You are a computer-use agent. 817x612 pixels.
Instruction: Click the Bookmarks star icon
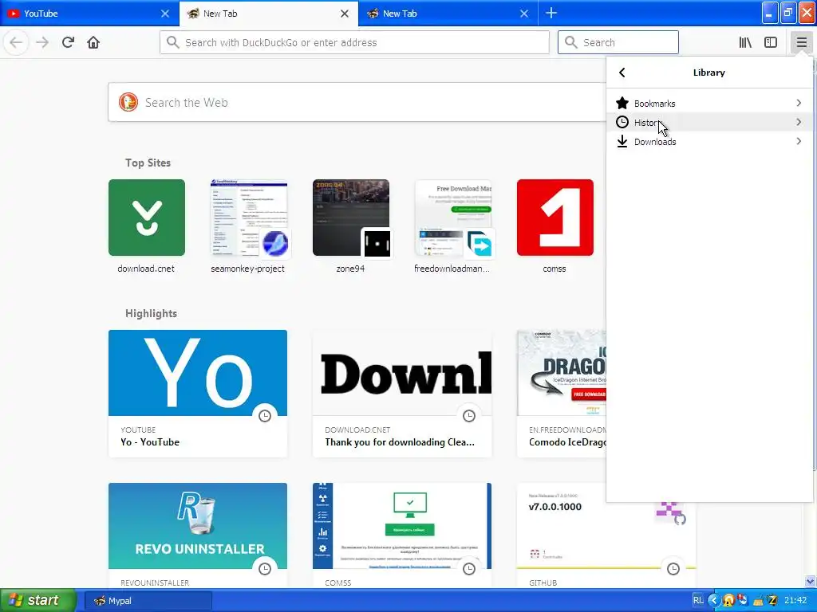coord(622,103)
